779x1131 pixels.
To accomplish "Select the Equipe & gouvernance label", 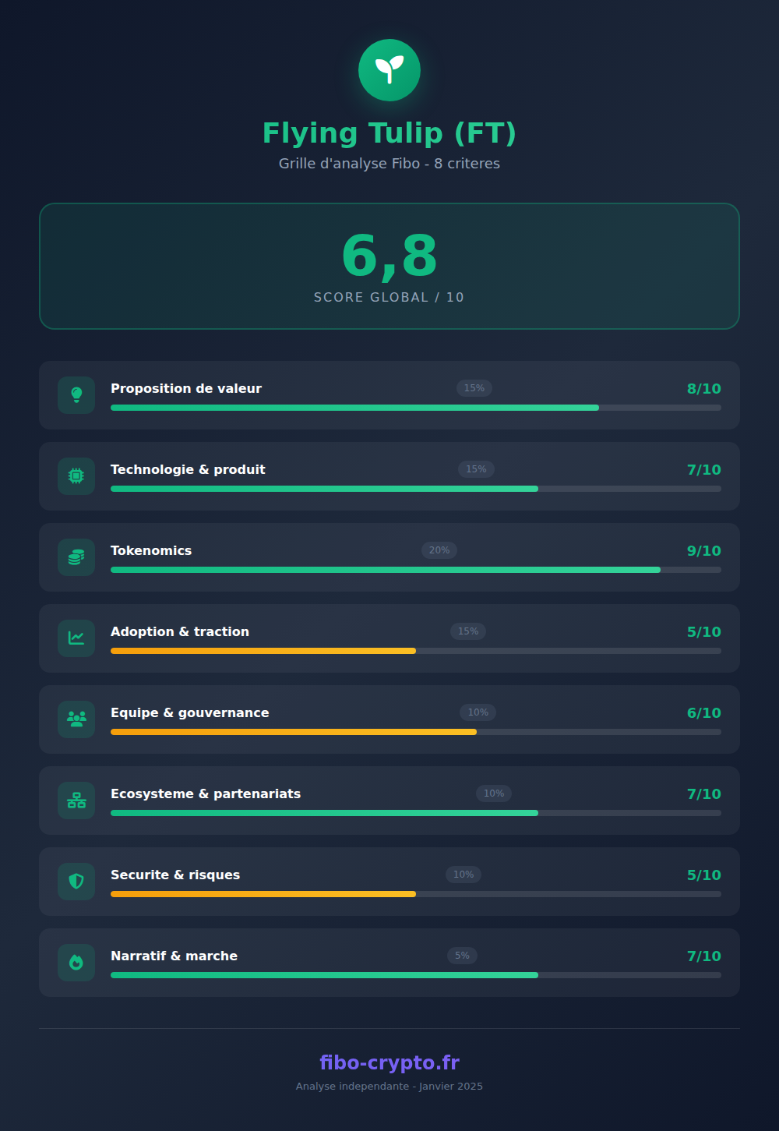I will pos(189,712).
